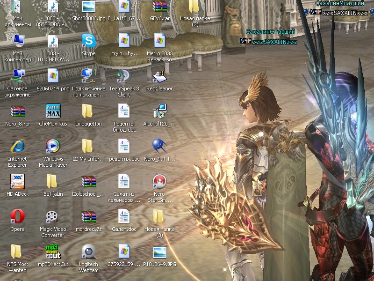The image size is (374, 281).
Task: Open Nero StartSmart shortcut
Action: tap(159, 181)
